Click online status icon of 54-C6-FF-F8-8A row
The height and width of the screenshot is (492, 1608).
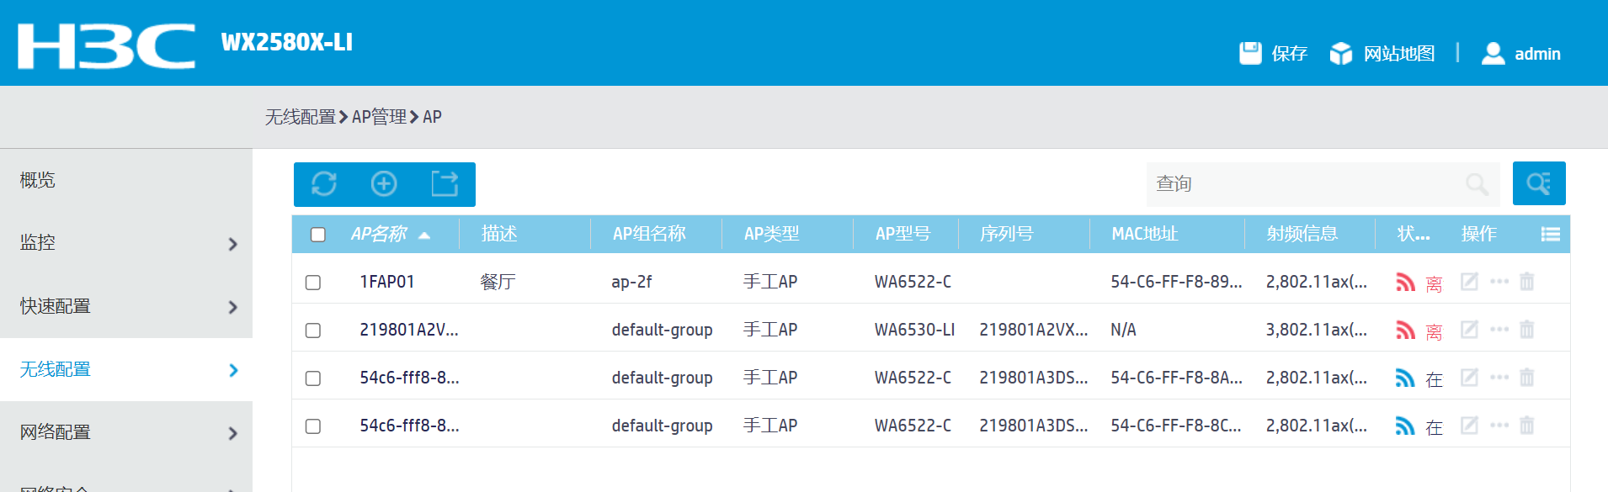1405,378
